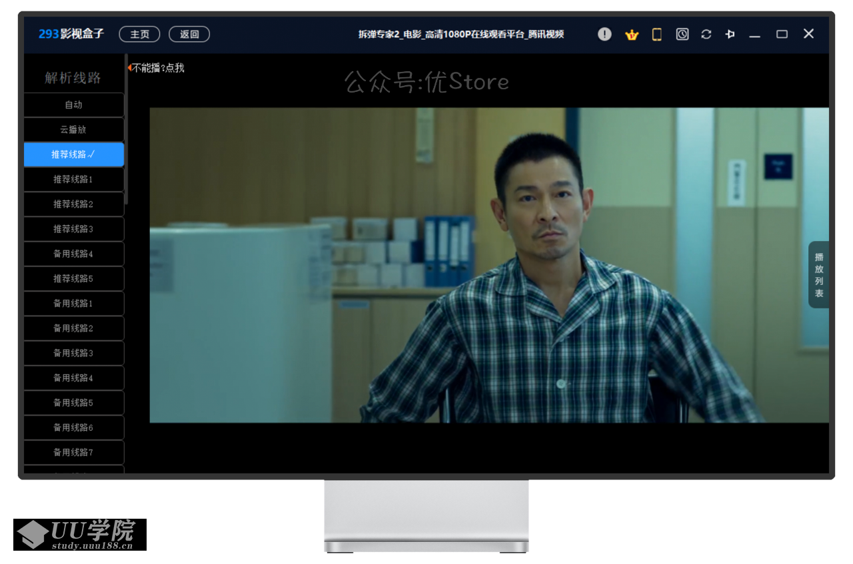Click the route list vertical scrollbar
The image size is (853, 564).
click(127, 130)
